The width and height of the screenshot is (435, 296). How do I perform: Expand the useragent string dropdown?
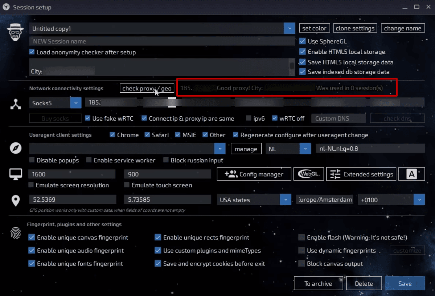(220, 149)
